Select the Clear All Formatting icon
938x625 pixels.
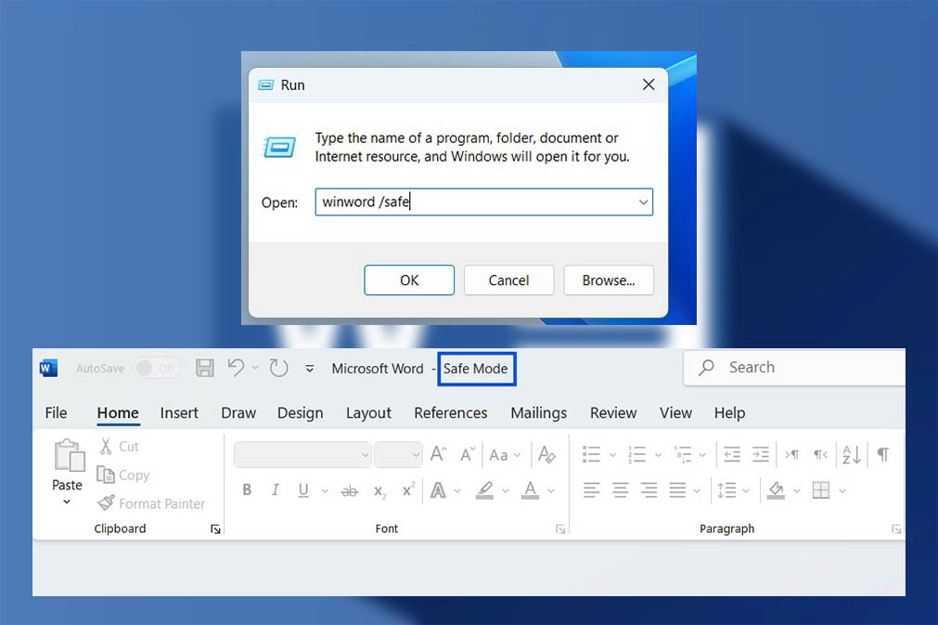click(x=546, y=454)
